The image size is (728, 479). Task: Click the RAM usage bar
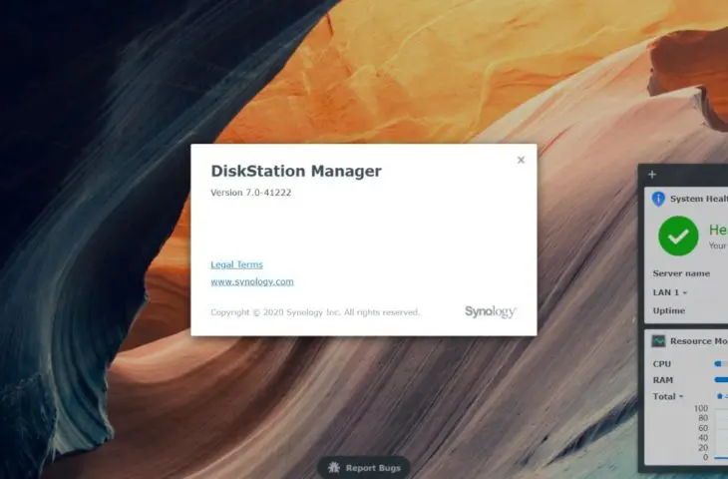pyautogui.click(x=720, y=380)
